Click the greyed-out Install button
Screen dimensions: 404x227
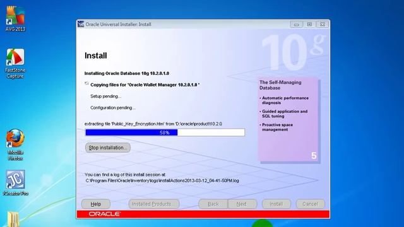[x=276, y=204]
